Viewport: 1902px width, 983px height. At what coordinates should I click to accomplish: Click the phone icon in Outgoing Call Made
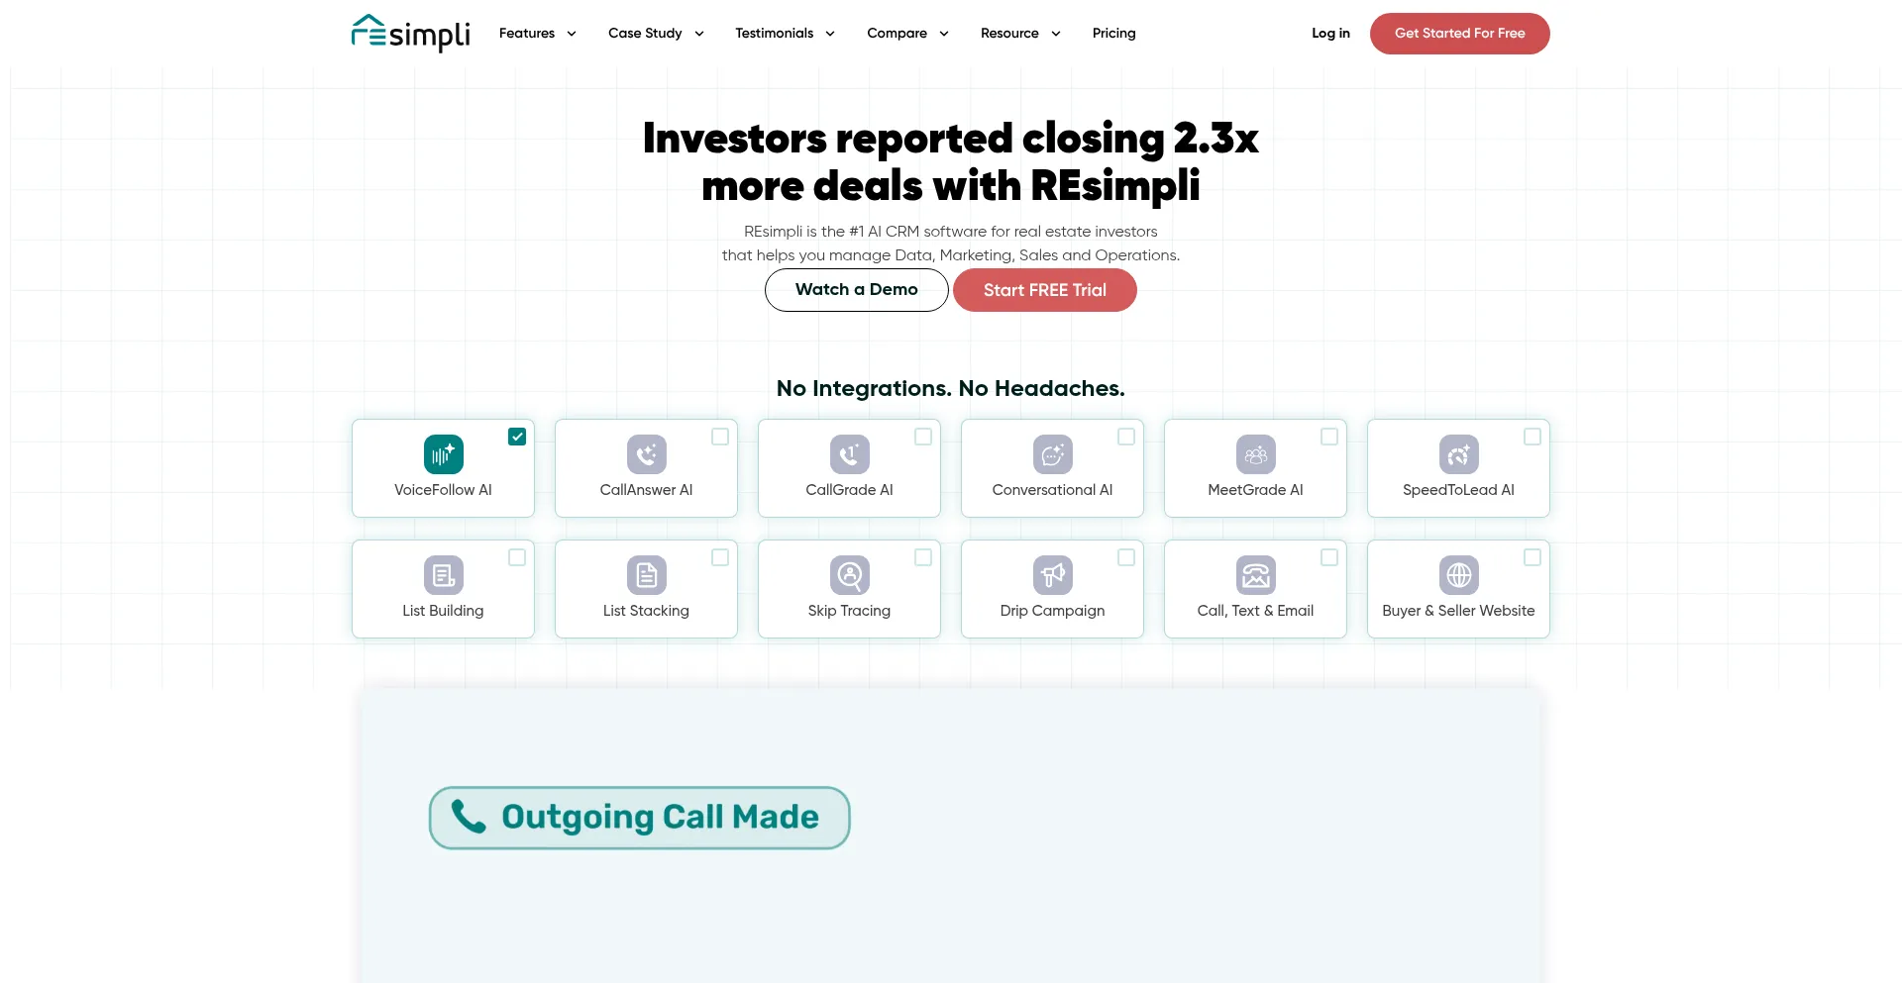point(469,817)
